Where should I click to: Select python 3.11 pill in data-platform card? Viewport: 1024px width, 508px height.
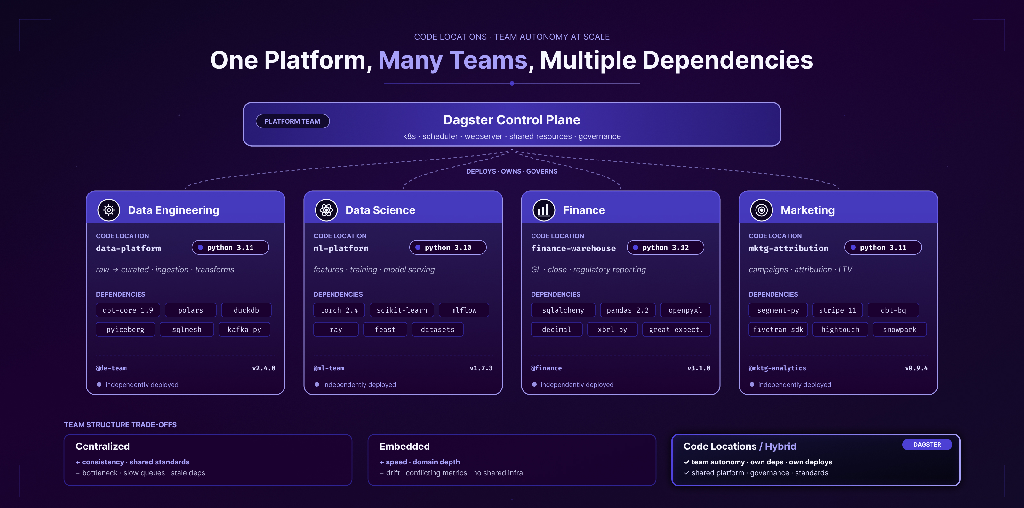pyautogui.click(x=230, y=248)
